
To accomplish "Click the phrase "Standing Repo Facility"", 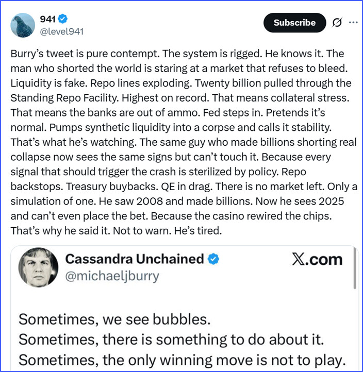I will [x=58, y=95].
